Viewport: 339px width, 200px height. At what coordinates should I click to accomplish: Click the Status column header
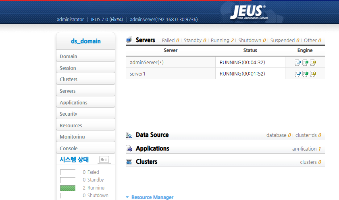[250, 51]
